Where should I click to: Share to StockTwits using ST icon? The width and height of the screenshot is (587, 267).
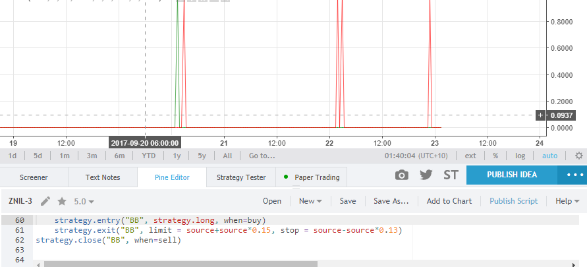pos(451,175)
